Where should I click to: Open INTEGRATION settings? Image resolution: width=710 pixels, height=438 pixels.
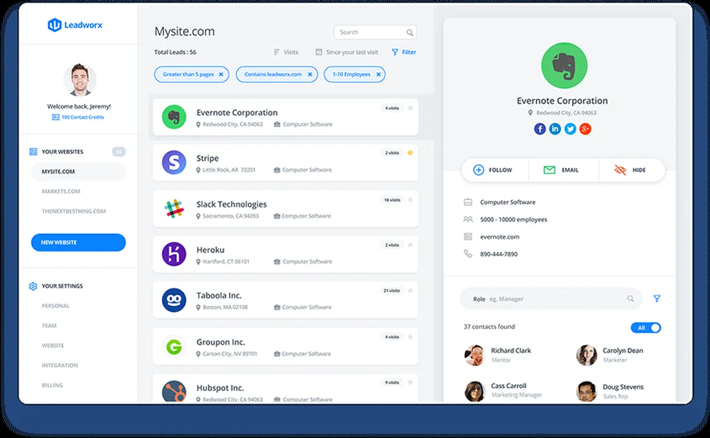click(x=60, y=366)
